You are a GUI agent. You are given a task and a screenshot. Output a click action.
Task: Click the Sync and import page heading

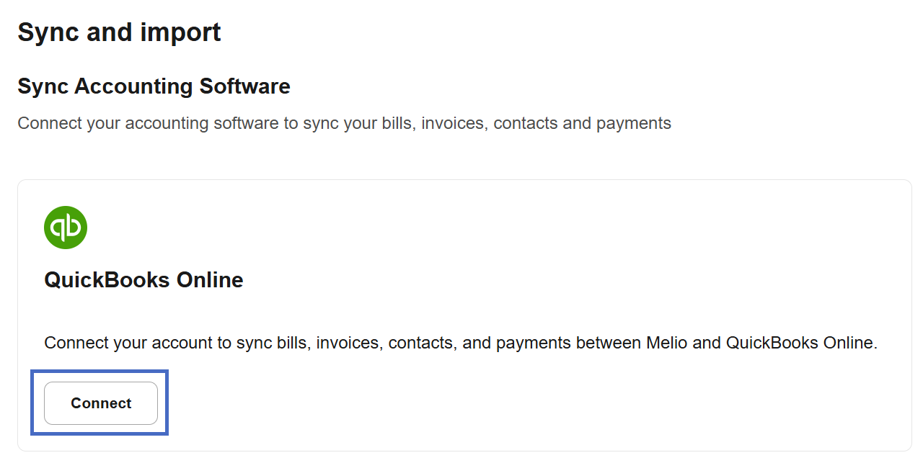coord(119,32)
